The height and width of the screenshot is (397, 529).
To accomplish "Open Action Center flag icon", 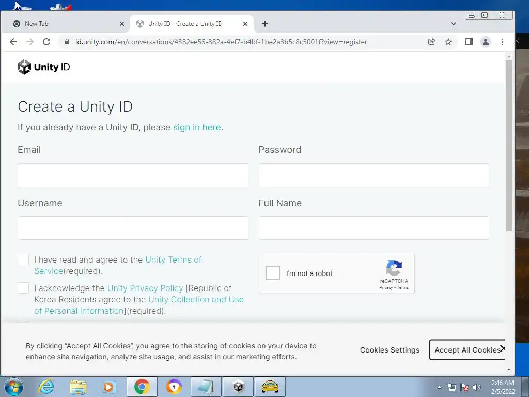I will pos(464,387).
